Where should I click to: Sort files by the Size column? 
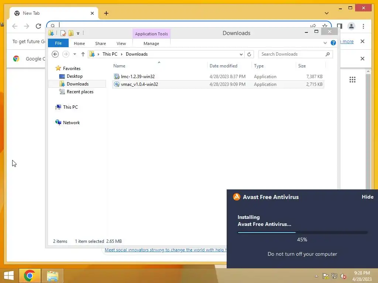pyautogui.click(x=302, y=66)
